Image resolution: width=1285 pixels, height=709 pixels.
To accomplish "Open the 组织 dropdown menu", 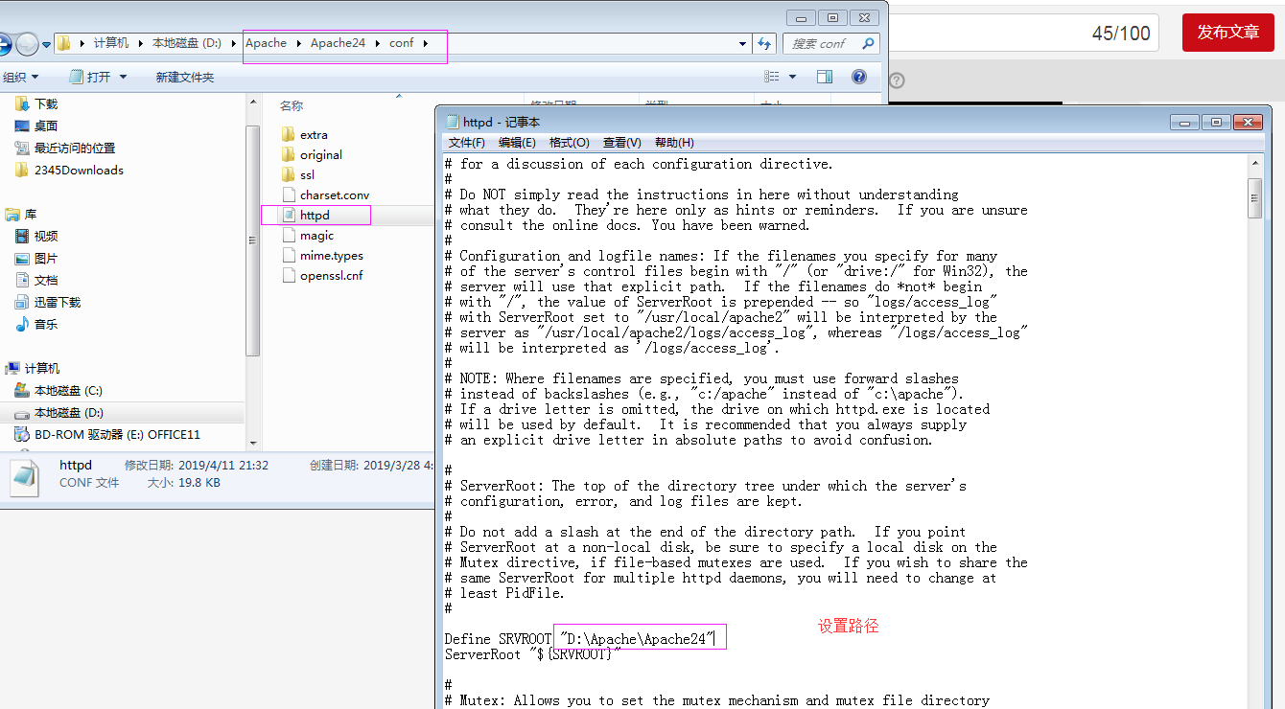I will click(20, 77).
